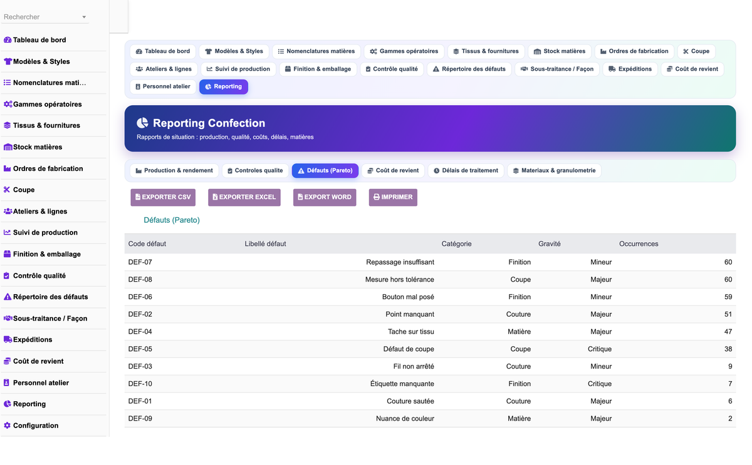Click the Reporting sidebar pie chart icon
752x465 pixels.
[x=8, y=404]
